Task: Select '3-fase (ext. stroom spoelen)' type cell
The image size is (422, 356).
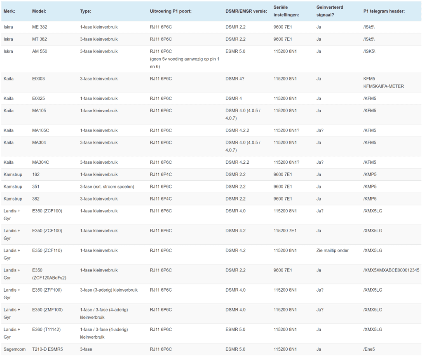Action: pyautogui.click(x=107, y=186)
